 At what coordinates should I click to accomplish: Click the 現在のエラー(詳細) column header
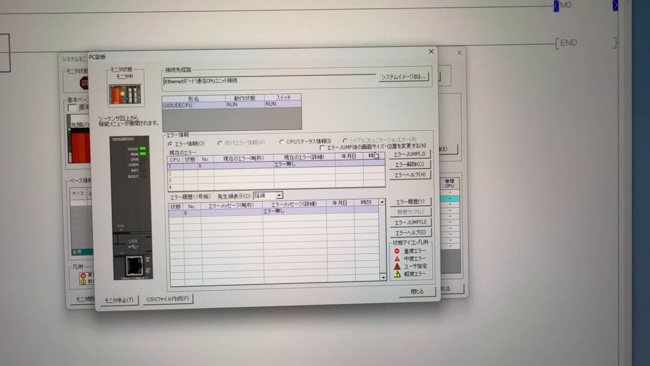[304, 157]
